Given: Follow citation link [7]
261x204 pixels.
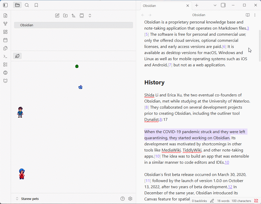Looking at the screenshot, I should 170,65.
